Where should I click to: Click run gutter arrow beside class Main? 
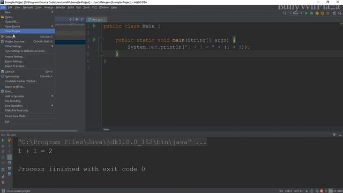[x=94, y=26]
